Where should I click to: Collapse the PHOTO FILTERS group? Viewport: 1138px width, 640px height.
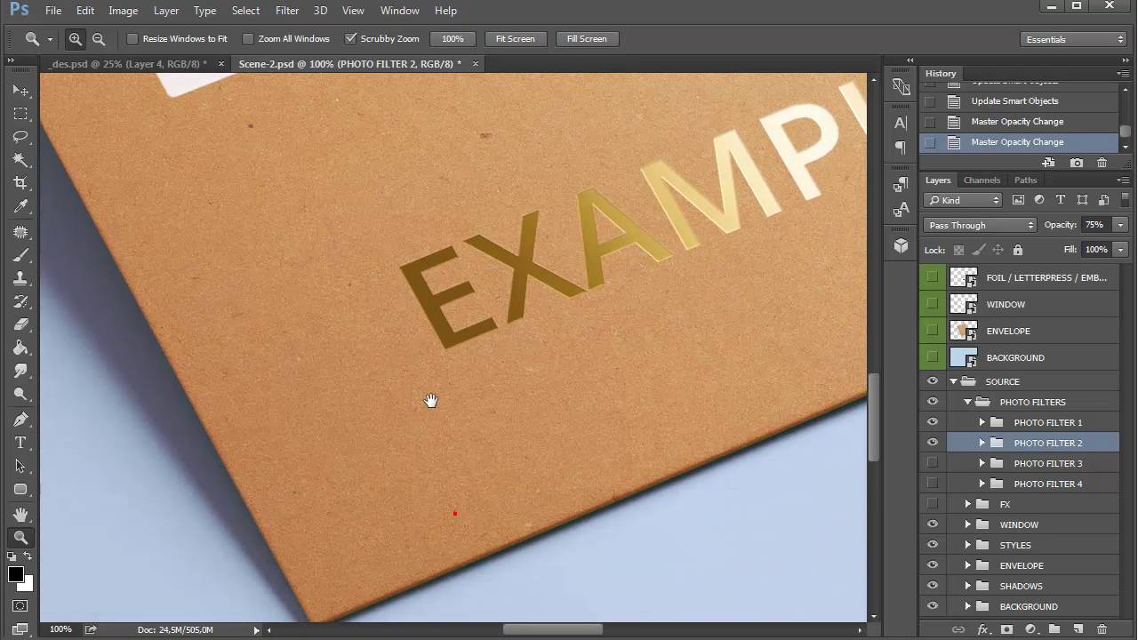(968, 402)
